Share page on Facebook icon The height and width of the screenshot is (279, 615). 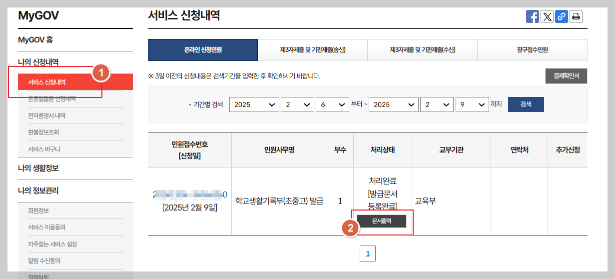(533, 16)
